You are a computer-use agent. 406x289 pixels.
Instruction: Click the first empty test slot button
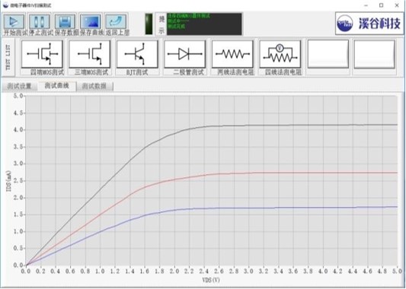click(328, 54)
